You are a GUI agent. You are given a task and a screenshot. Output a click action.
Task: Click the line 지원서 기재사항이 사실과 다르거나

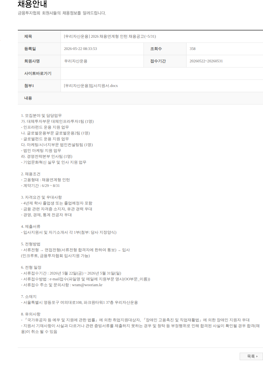point(140,329)
